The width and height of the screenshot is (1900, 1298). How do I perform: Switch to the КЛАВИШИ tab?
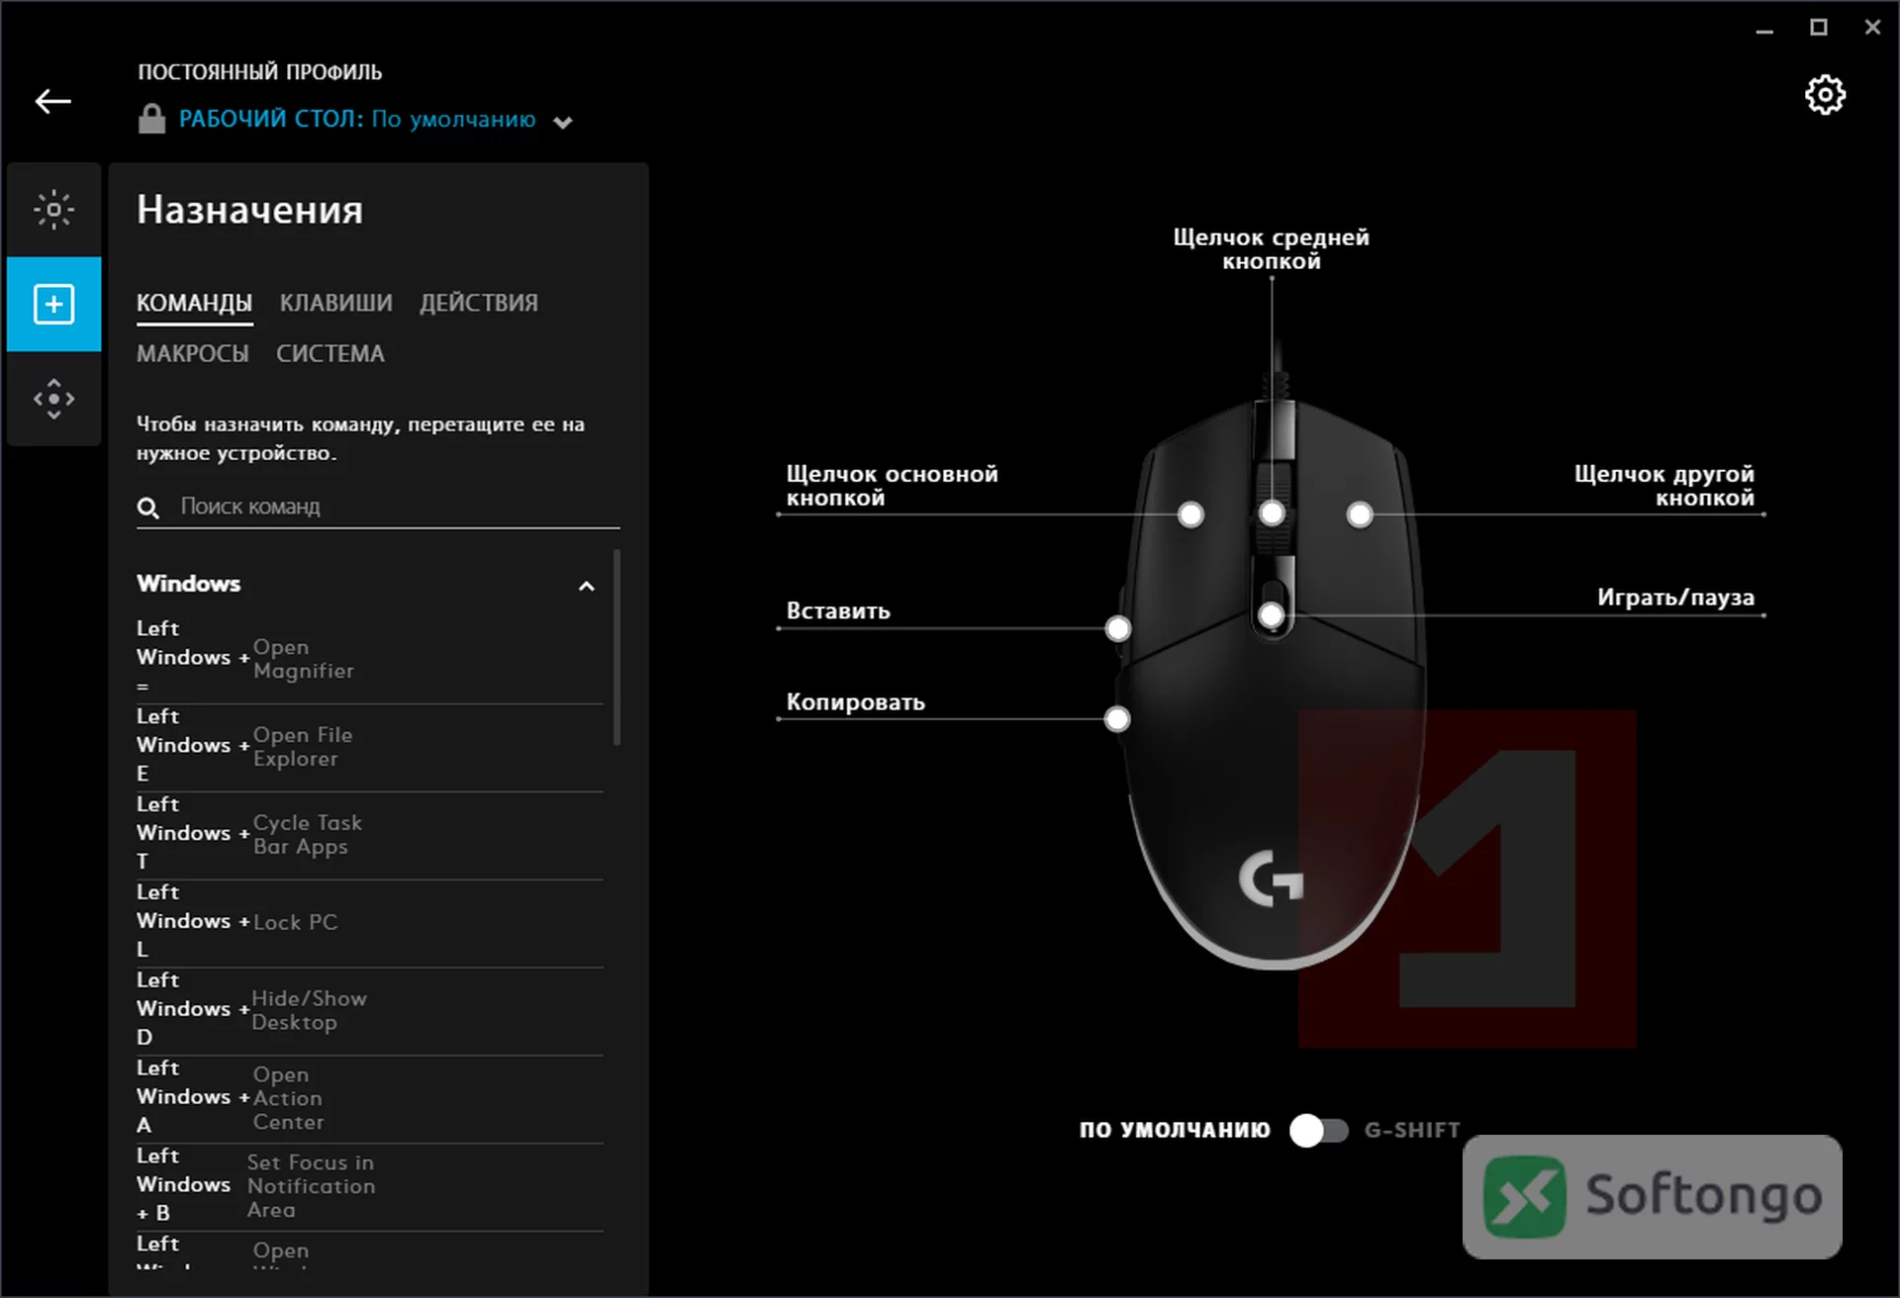pyautogui.click(x=335, y=303)
